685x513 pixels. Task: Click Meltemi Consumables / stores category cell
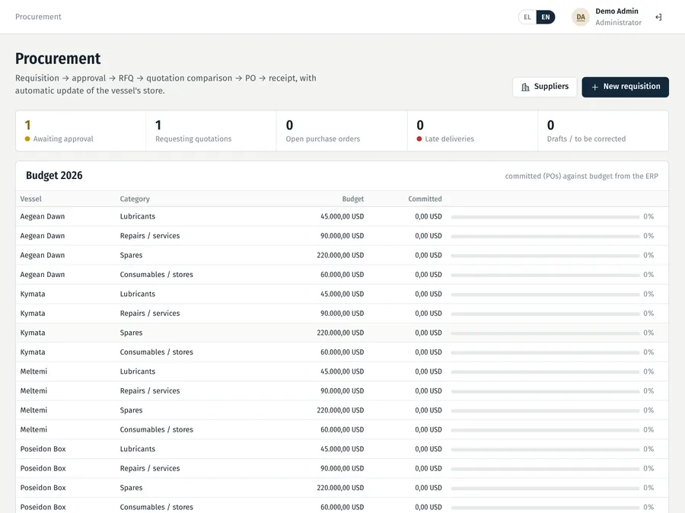coord(156,429)
